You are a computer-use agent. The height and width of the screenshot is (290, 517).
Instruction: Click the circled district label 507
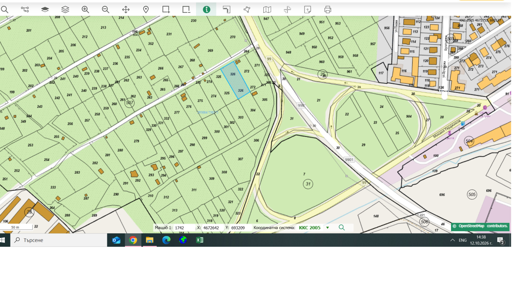point(130,103)
